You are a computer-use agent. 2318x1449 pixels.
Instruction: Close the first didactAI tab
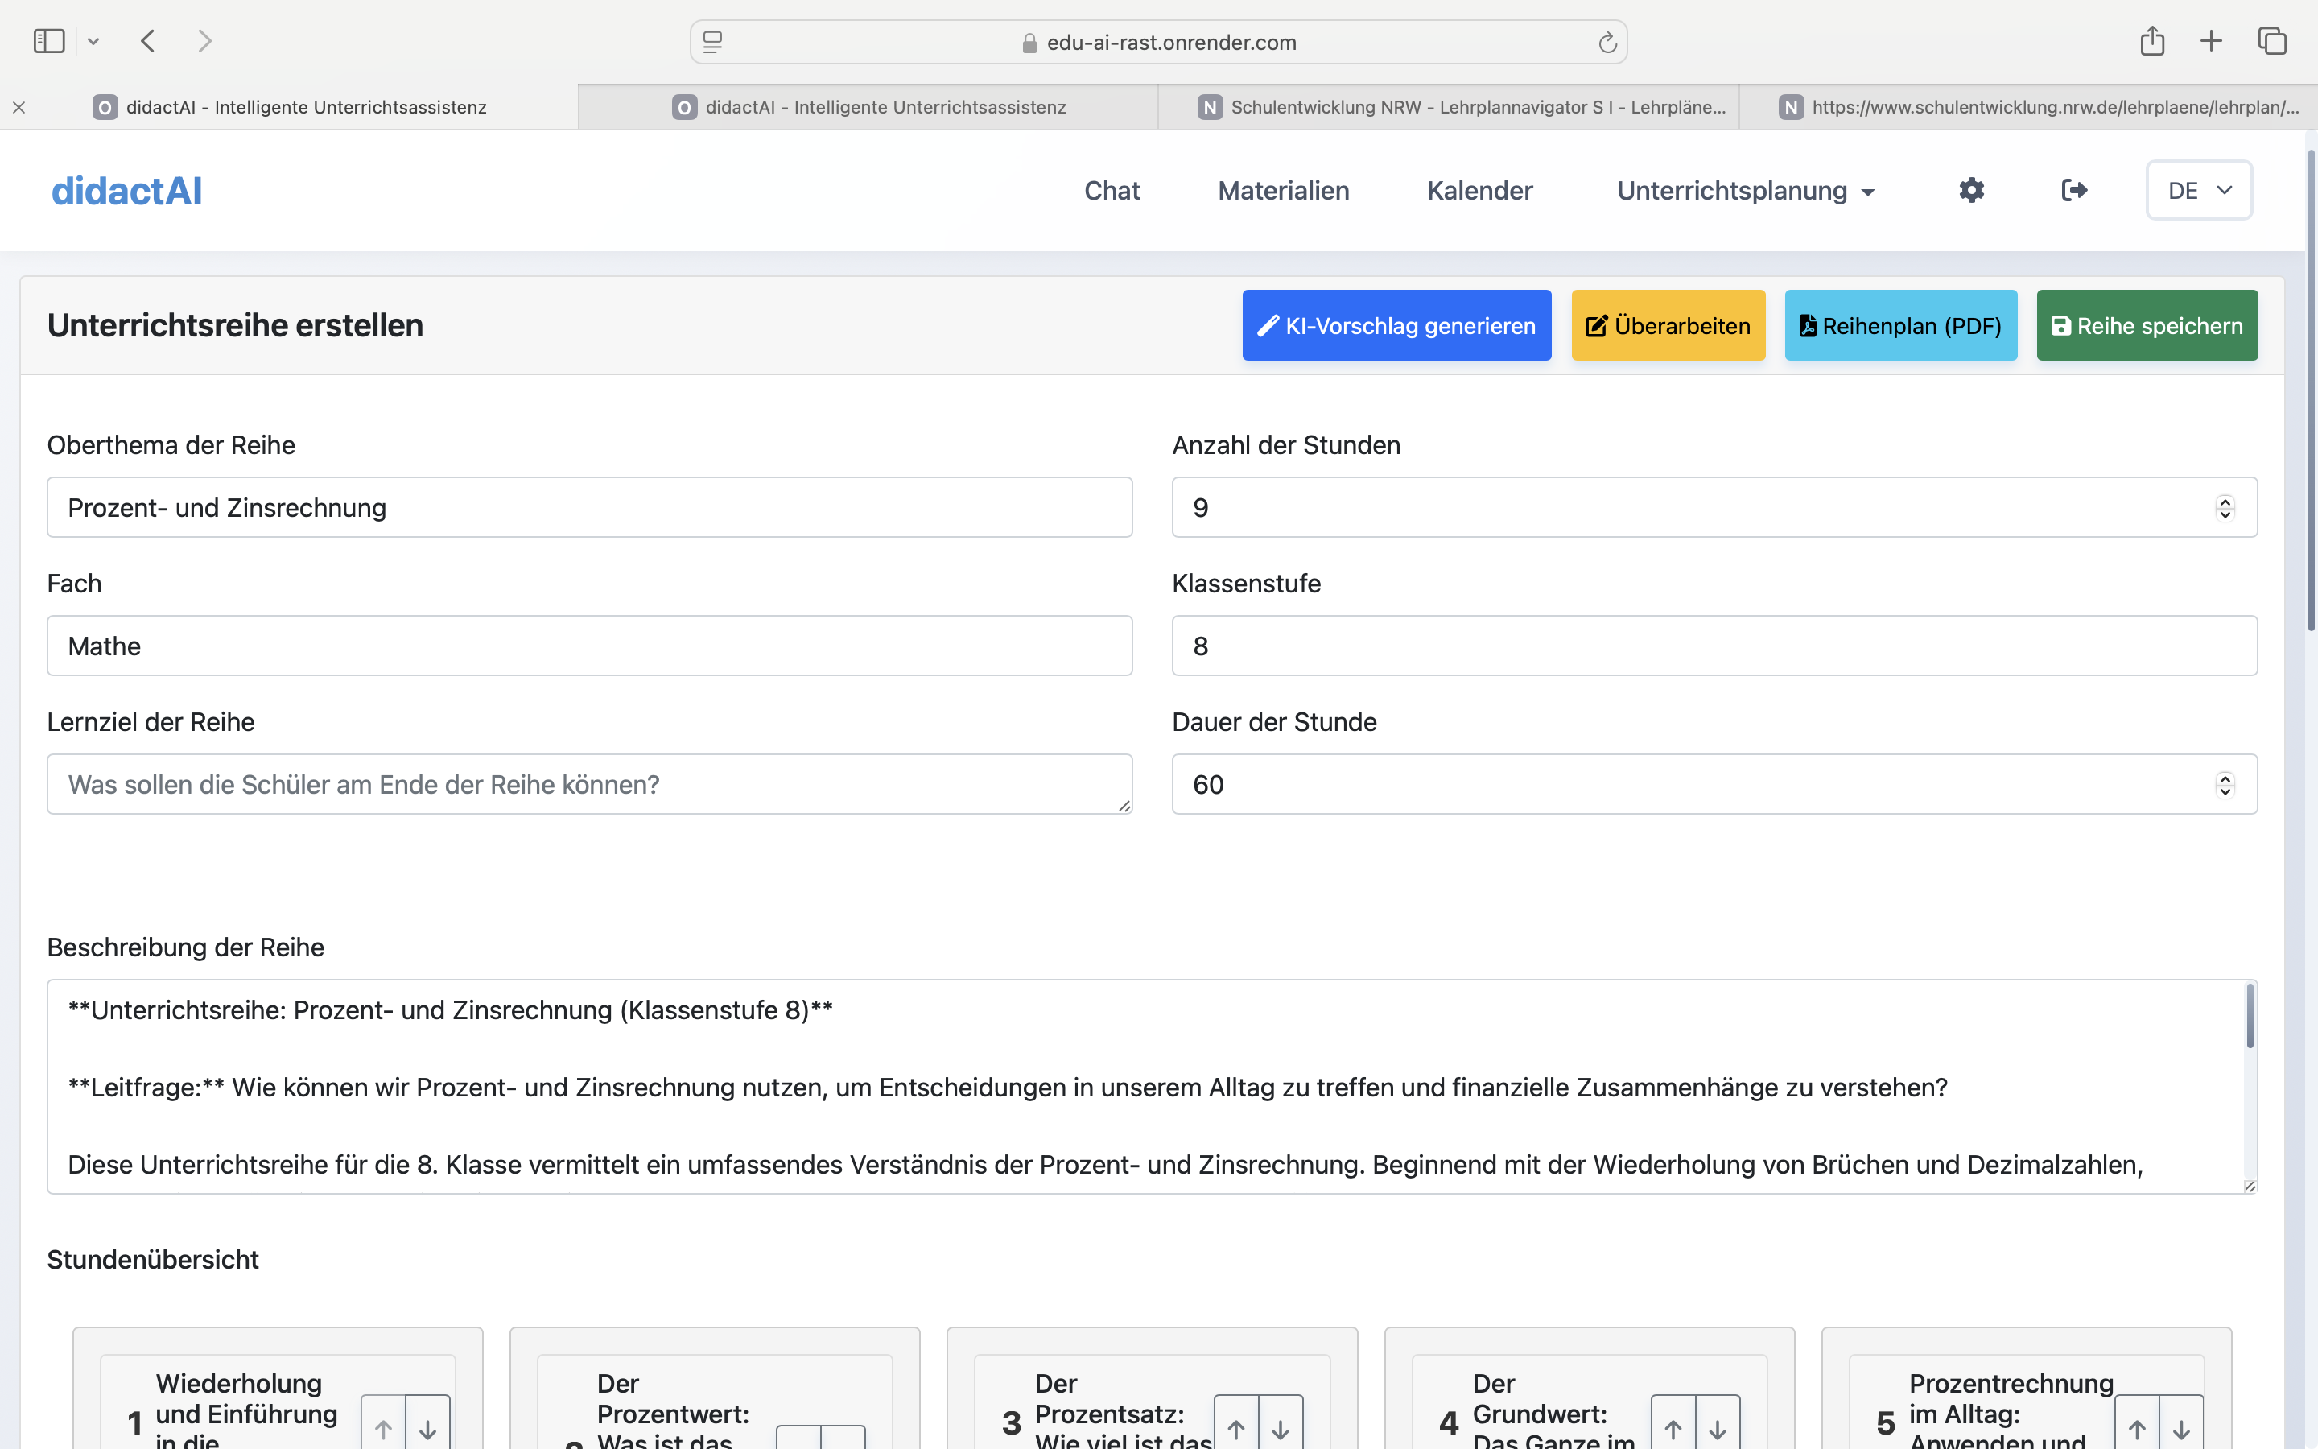[x=19, y=107]
